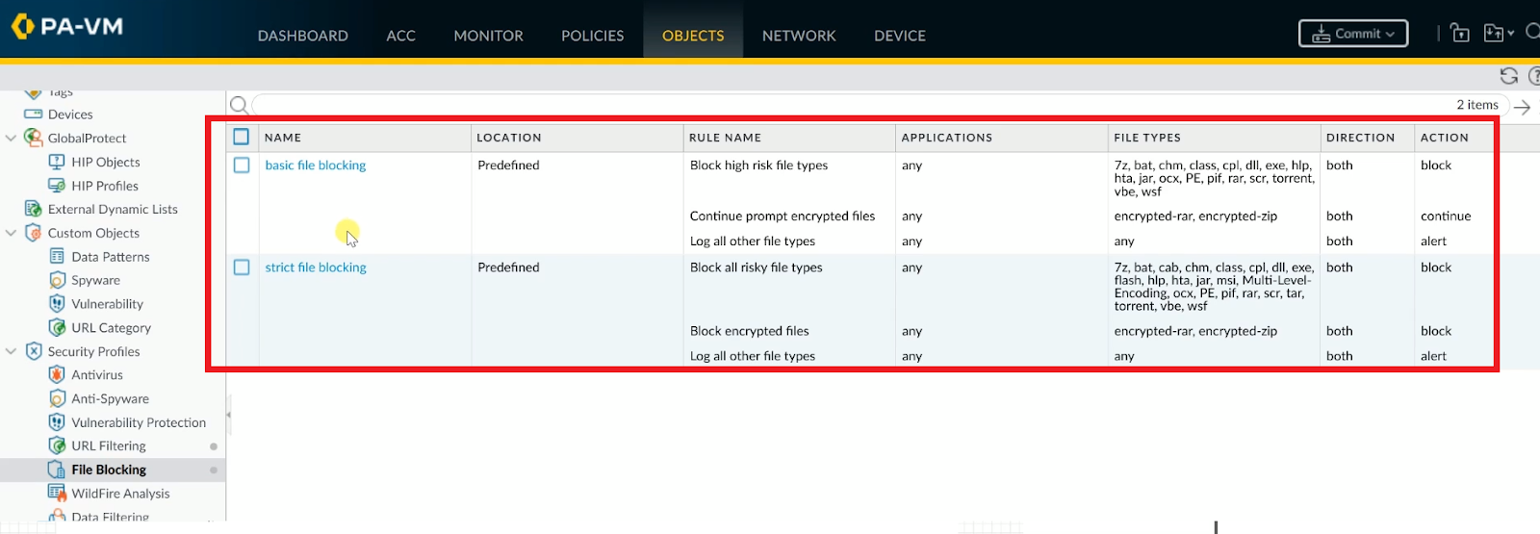Image resolution: width=1540 pixels, height=534 pixels.
Task: Collapse the GlobalProtect tree node
Action: pyautogui.click(x=11, y=139)
